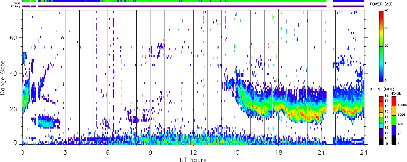Click the 15 tick on UT hours axis

[236, 152]
